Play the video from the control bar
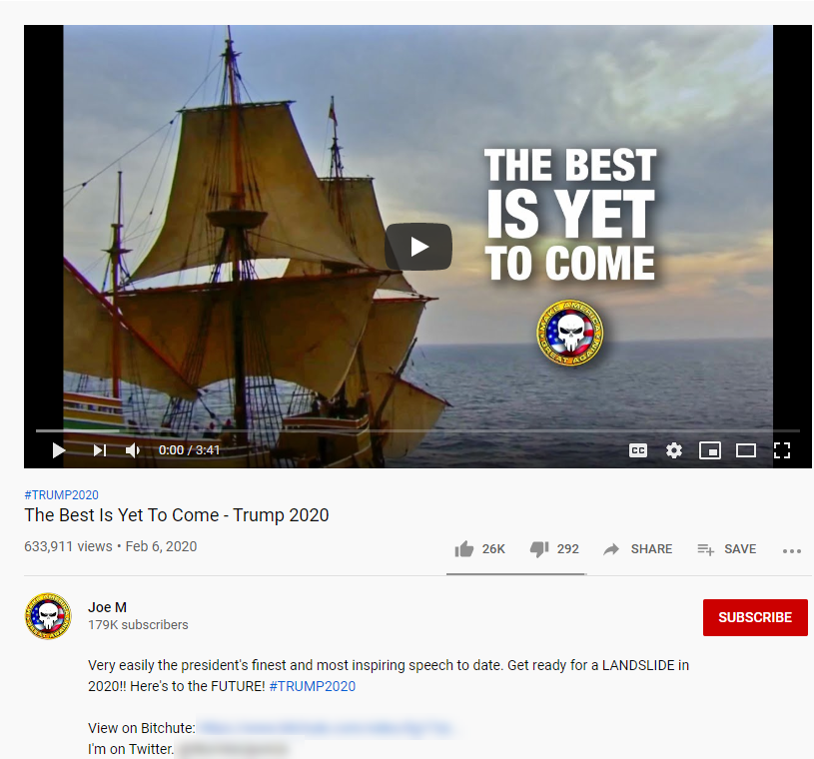This screenshot has height=759, width=814. (59, 450)
